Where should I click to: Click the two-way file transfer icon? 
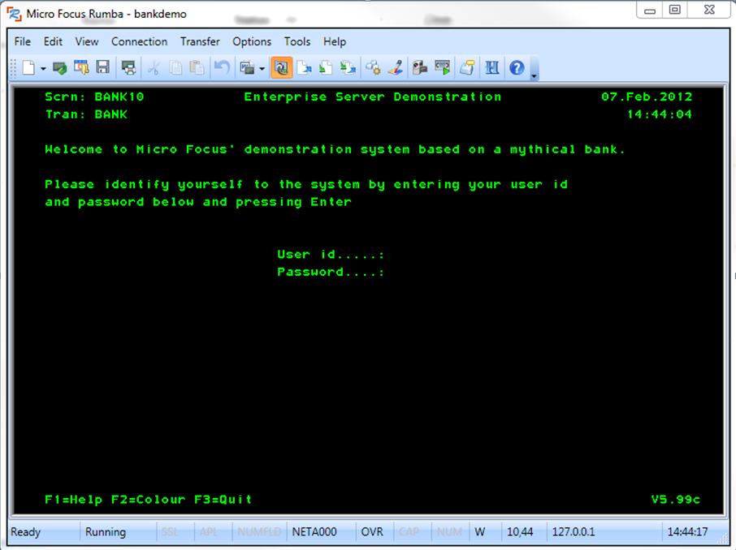pyautogui.click(x=348, y=68)
